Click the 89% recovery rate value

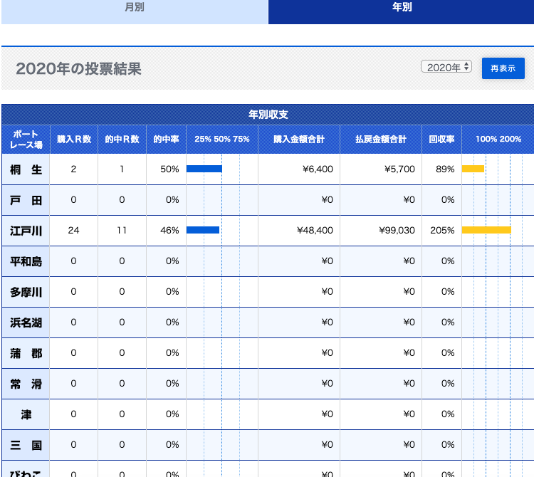(445, 169)
